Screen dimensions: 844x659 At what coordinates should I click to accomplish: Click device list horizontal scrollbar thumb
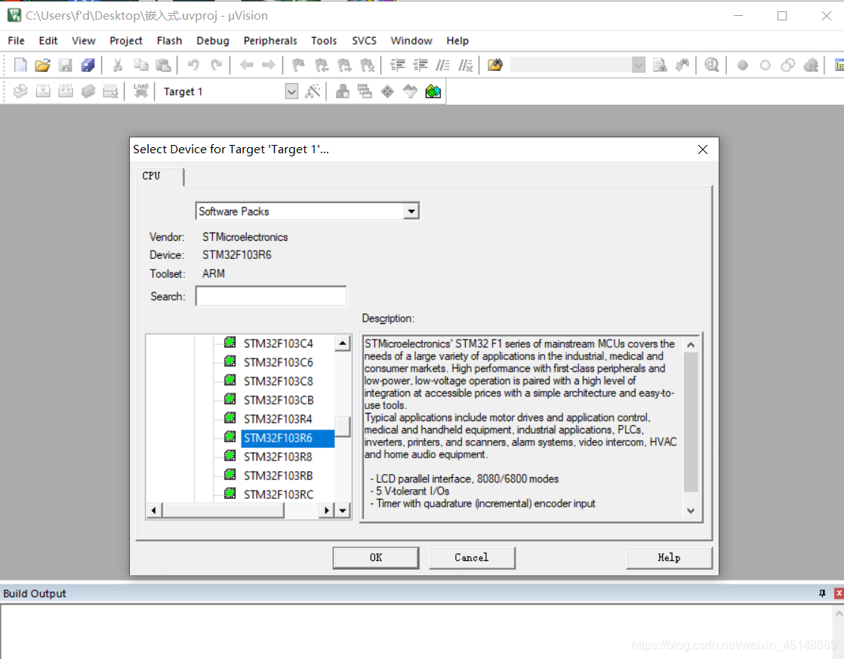pos(223,510)
